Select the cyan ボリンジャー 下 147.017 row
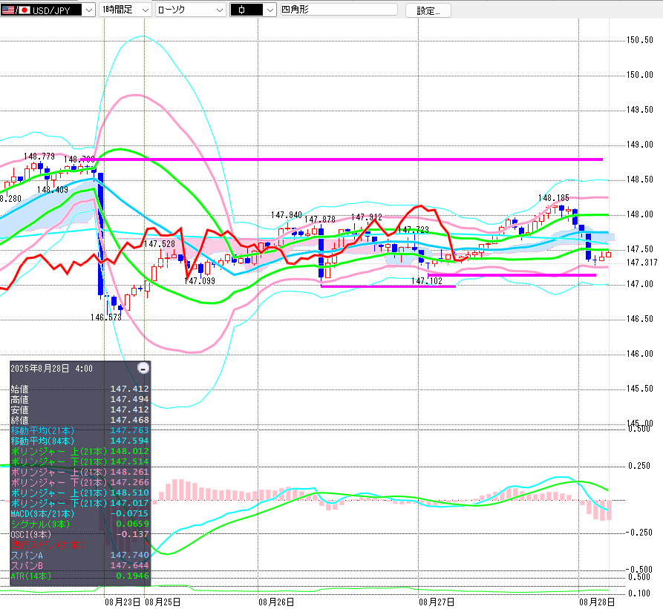Viewport: 663px width, 609px height. point(80,503)
